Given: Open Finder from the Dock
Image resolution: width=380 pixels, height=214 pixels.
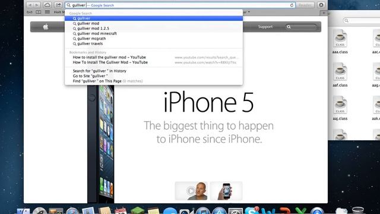Looking at the screenshot, I should pyautogui.click(x=24, y=210).
